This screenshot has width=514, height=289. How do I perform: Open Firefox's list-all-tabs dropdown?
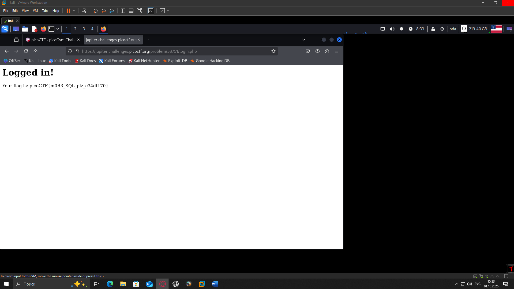pyautogui.click(x=303, y=40)
